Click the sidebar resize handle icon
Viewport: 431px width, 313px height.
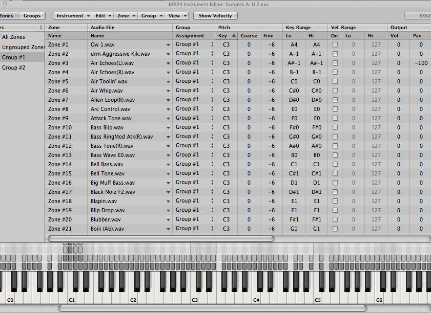pyautogui.click(x=41, y=27)
